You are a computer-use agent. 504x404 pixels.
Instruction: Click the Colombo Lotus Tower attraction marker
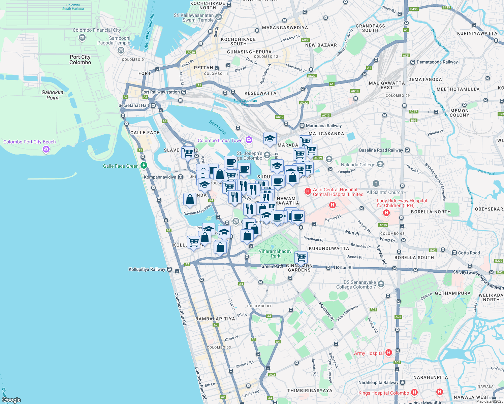pos(249,140)
